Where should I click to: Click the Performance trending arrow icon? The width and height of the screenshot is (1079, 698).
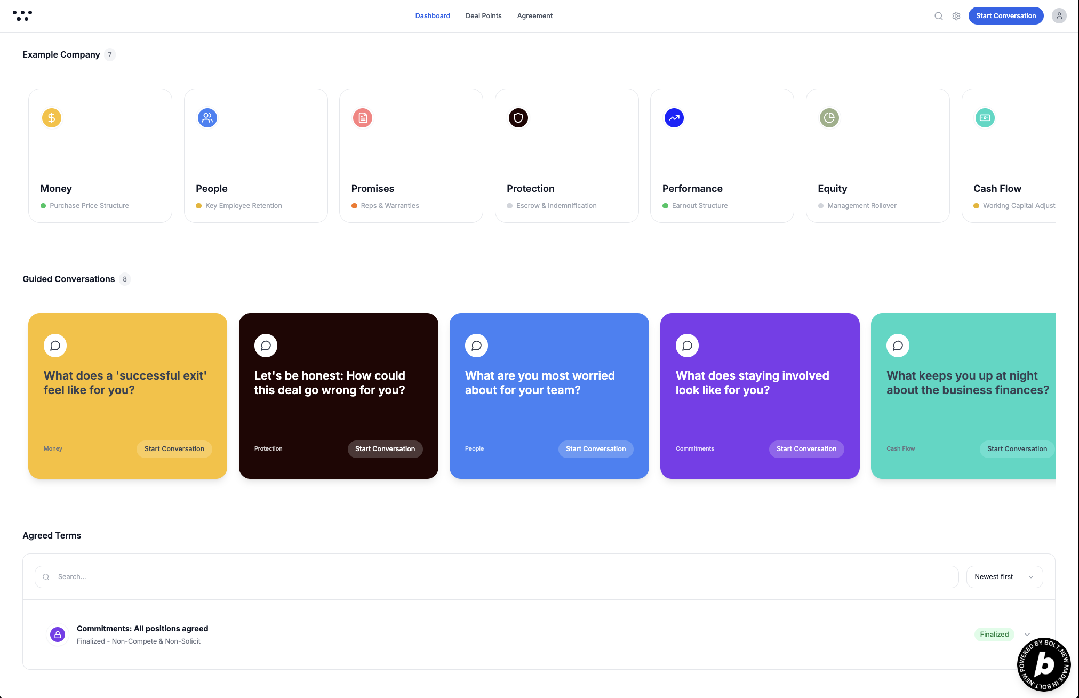[x=674, y=118]
